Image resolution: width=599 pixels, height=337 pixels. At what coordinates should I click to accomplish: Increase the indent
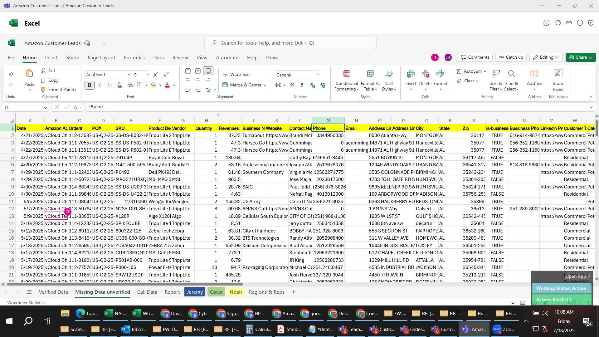(x=198, y=90)
